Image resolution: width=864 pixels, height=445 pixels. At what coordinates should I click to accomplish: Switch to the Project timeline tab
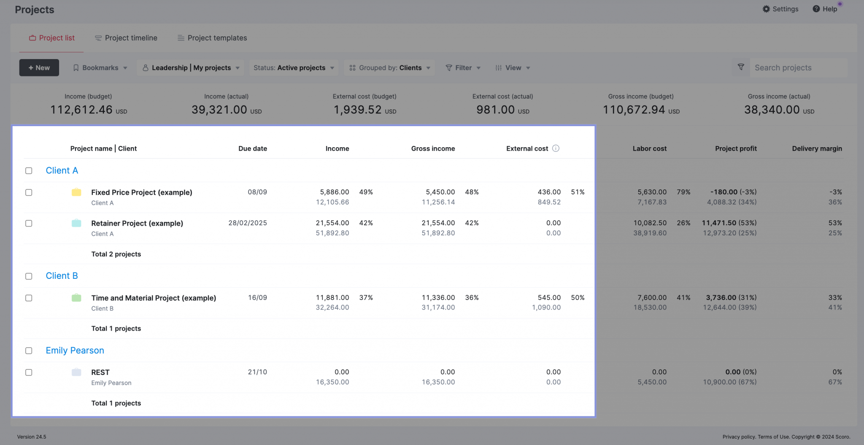click(126, 38)
